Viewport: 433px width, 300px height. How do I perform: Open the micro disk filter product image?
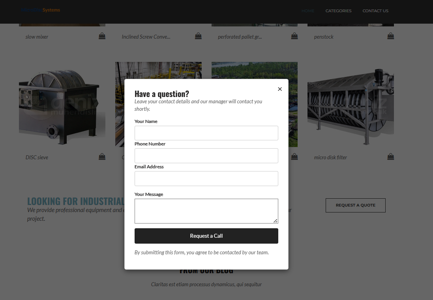pos(351,104)
